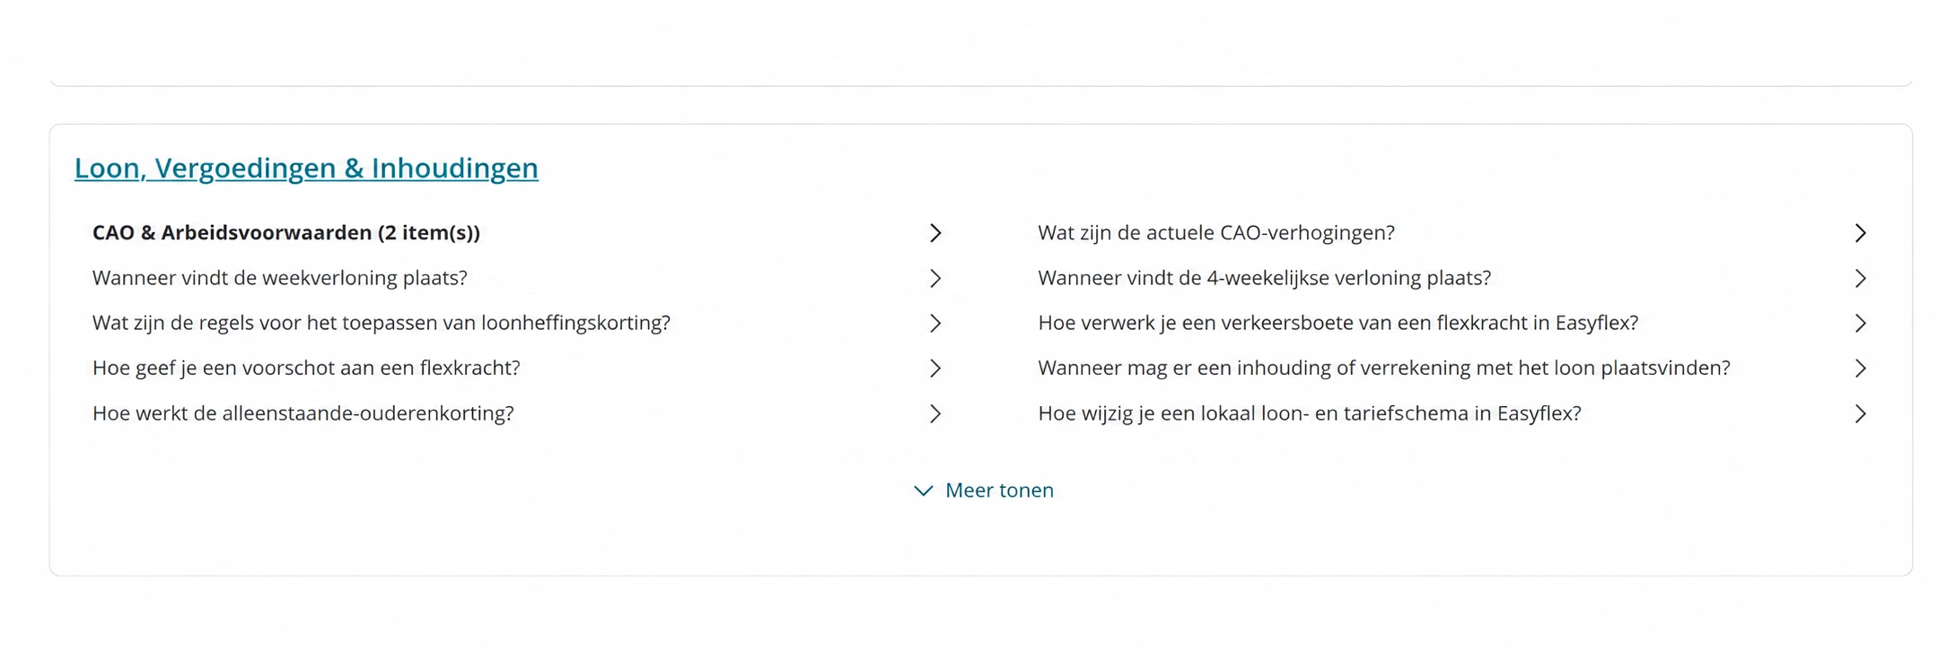Click arrow beside actuele CAO-verhogingen question

[1861, 233]
